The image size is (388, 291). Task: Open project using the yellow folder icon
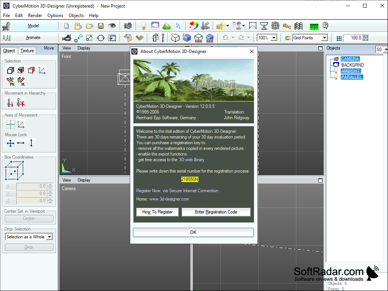tap(89, 26)
